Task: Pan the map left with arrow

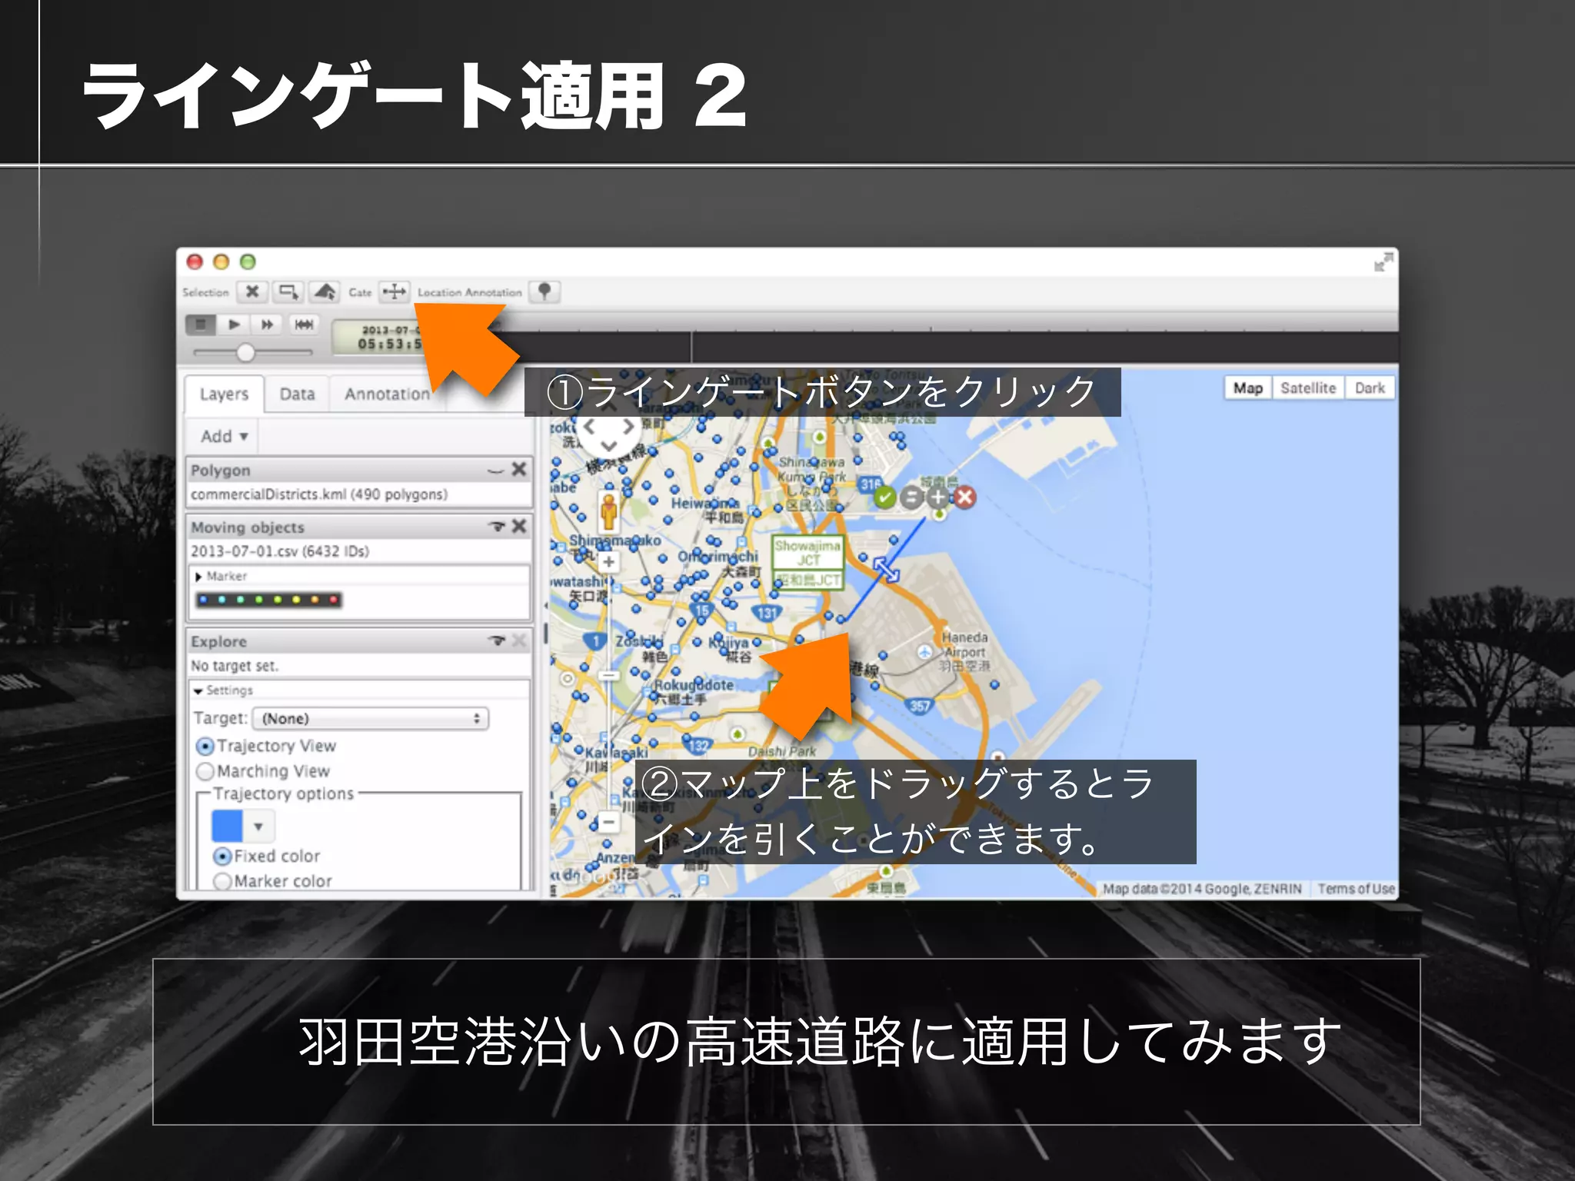Action: pos(589,426)
